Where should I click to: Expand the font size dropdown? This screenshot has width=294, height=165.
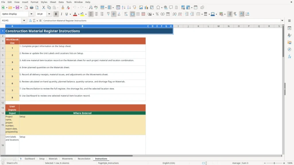click(x=49, y=14)
